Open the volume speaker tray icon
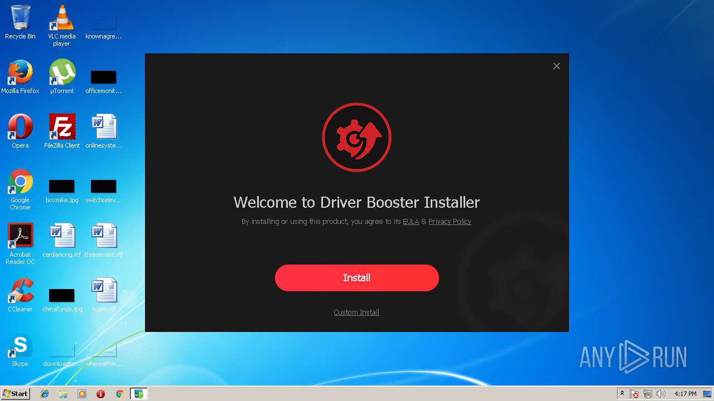 coord(661,394)
